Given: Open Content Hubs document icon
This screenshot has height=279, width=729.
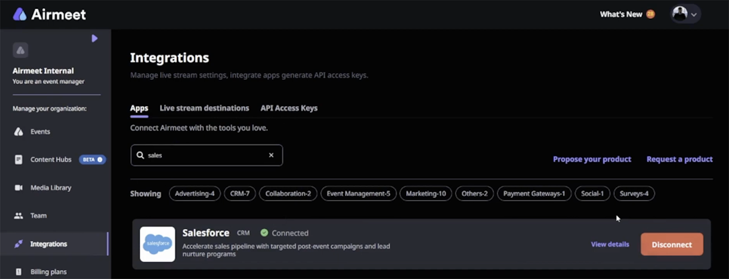Looking at the screenshot, I should (19, 159).
